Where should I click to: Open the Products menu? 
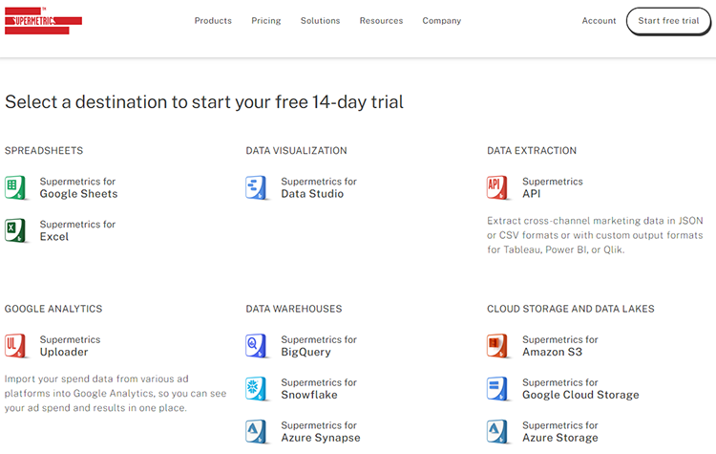click(x=213, y=21)
